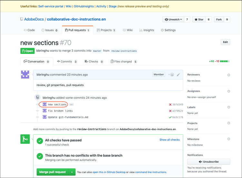This screenshot has width=242, height=178.
Task: Click the pencil edit comment icon
Action: click(x=178, y=75)
